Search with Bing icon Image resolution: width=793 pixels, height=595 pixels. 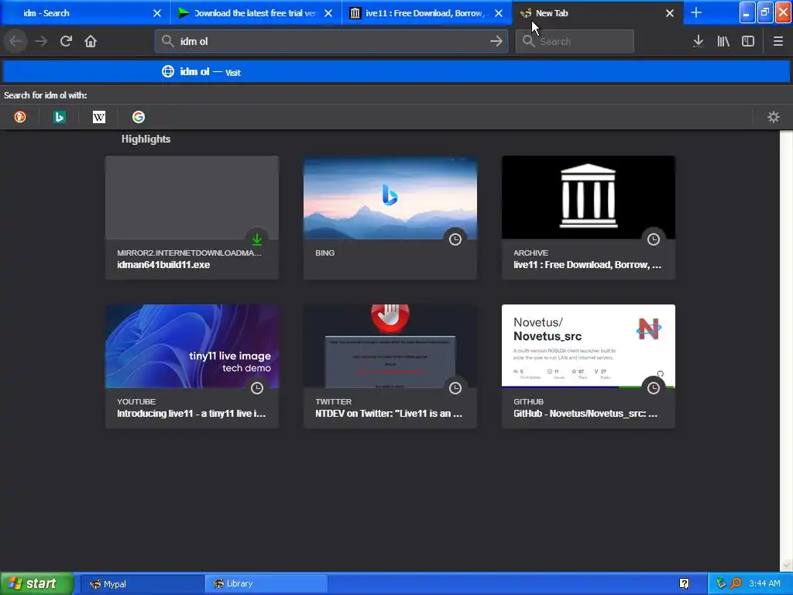point(59,117)
